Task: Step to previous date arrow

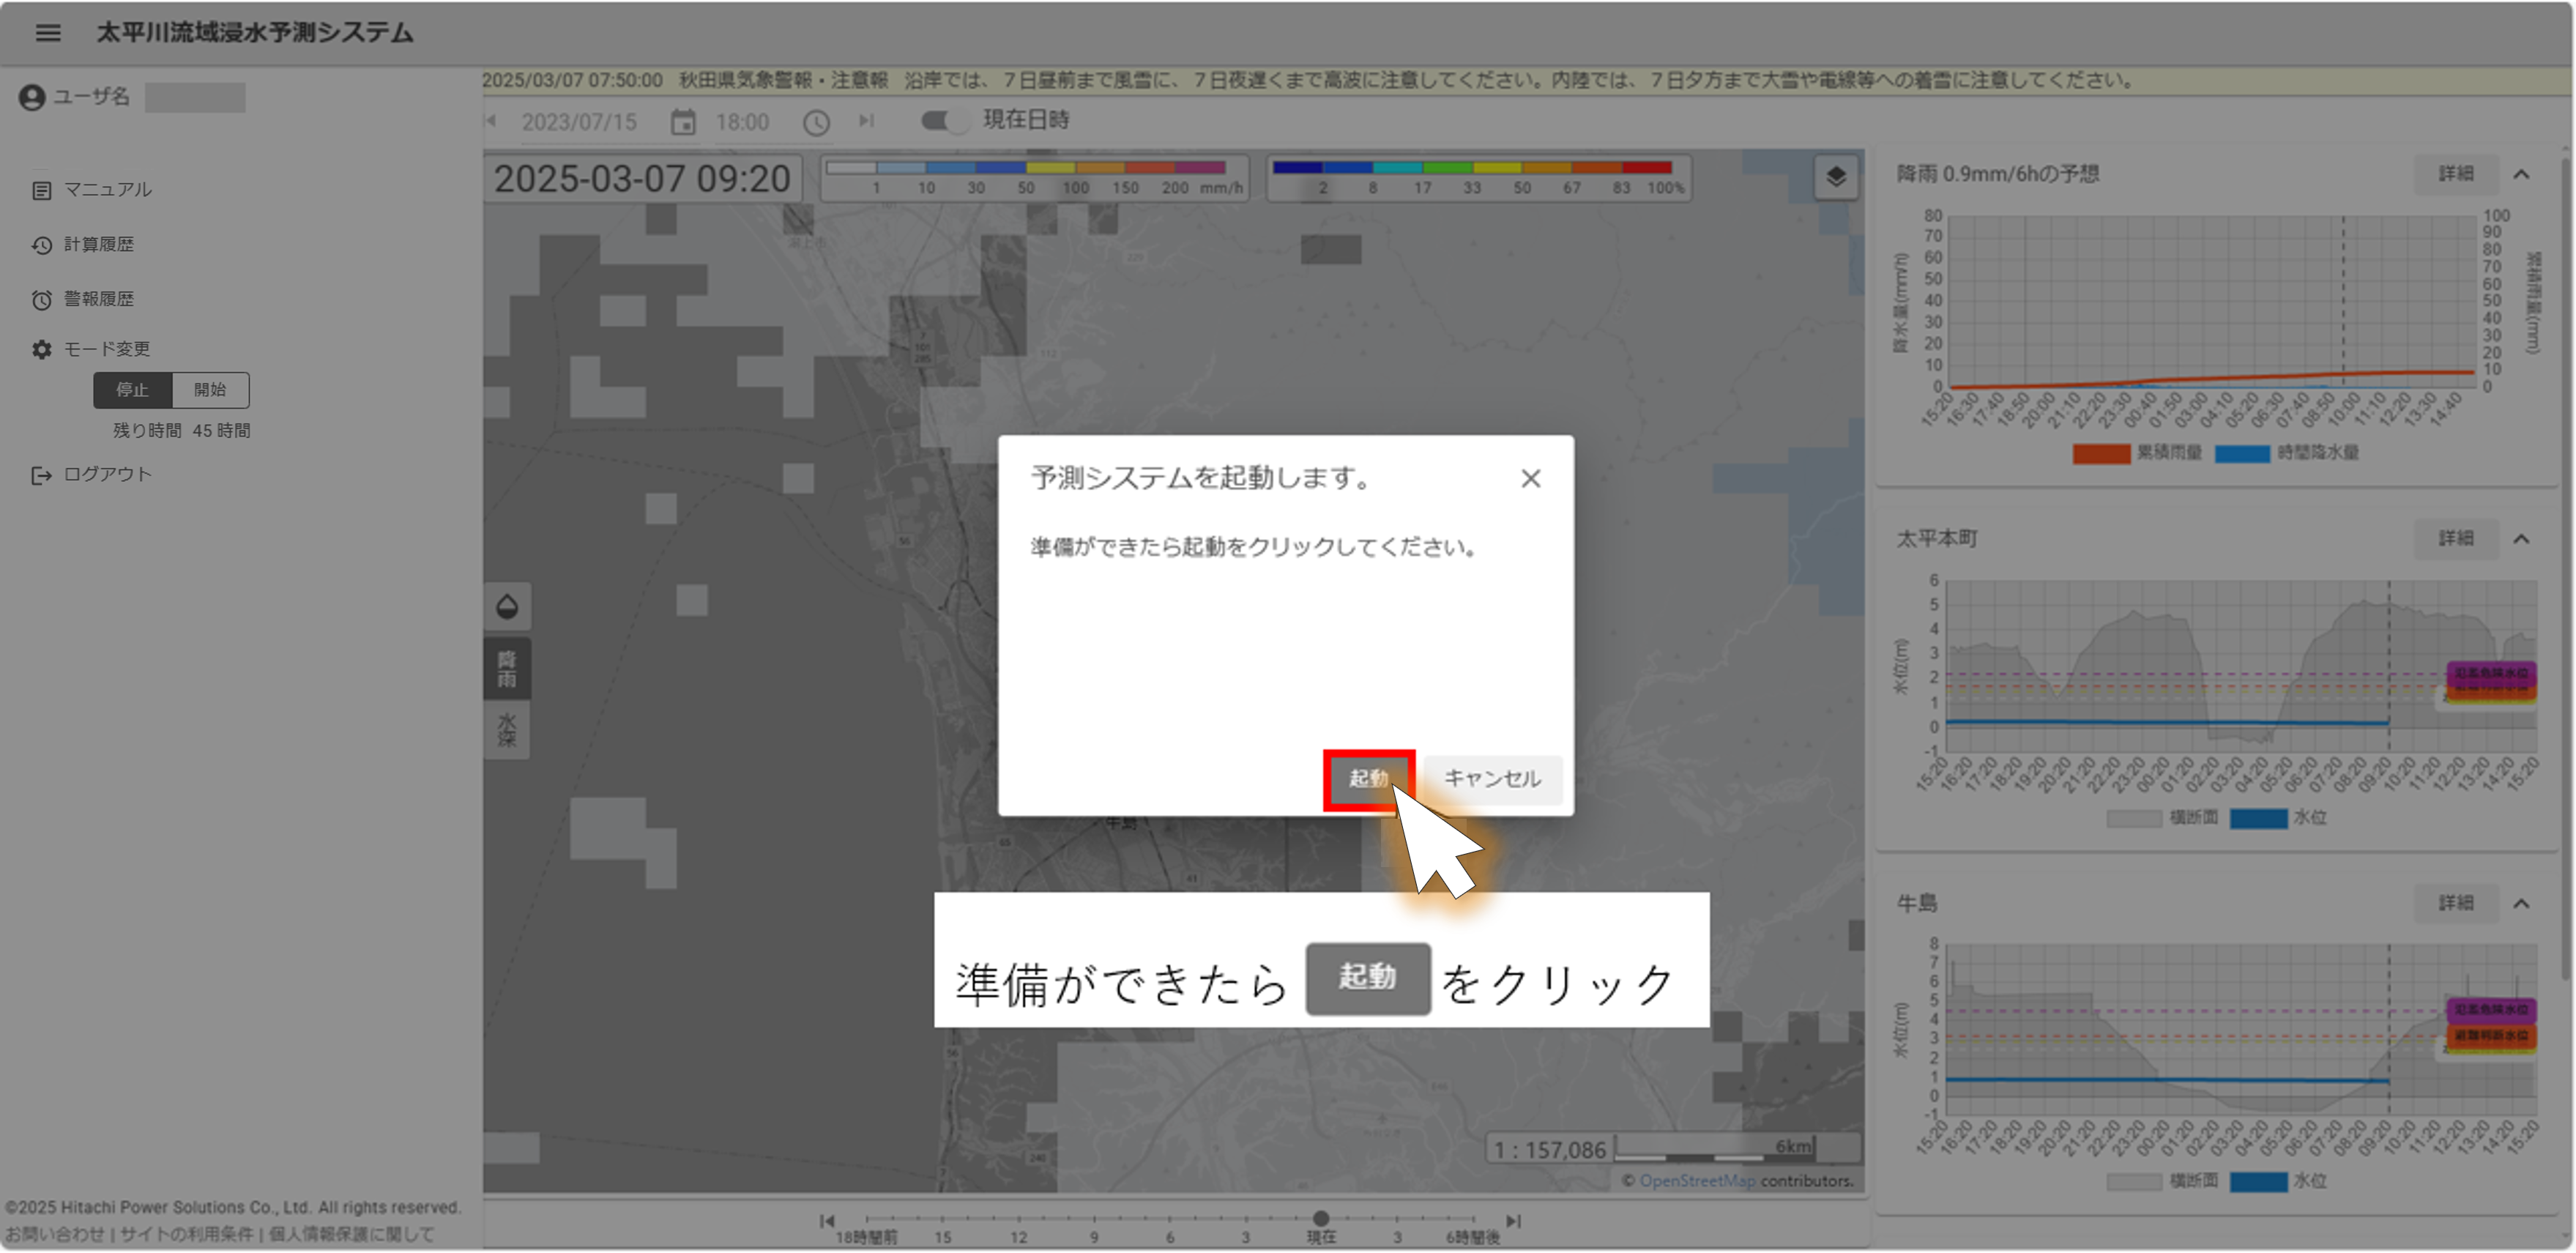Action: tap(491, 121)
